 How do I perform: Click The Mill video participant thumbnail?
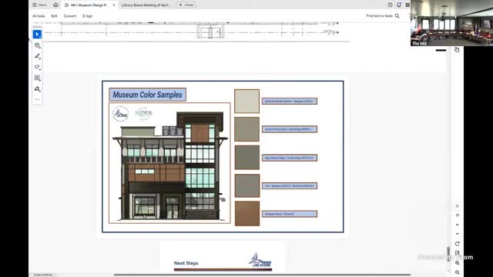[451, 23]
